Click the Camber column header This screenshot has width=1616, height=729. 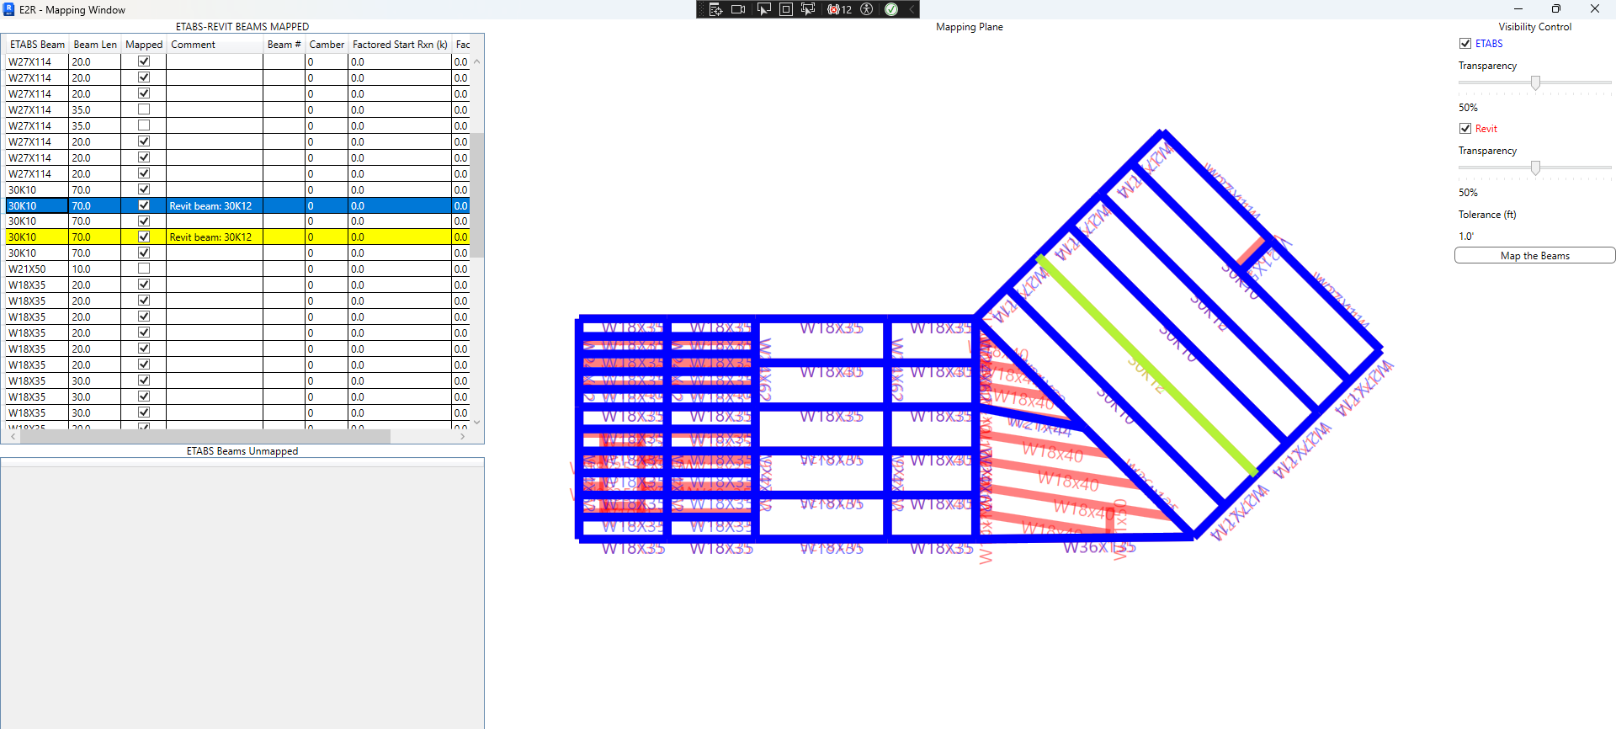(327, 45)
